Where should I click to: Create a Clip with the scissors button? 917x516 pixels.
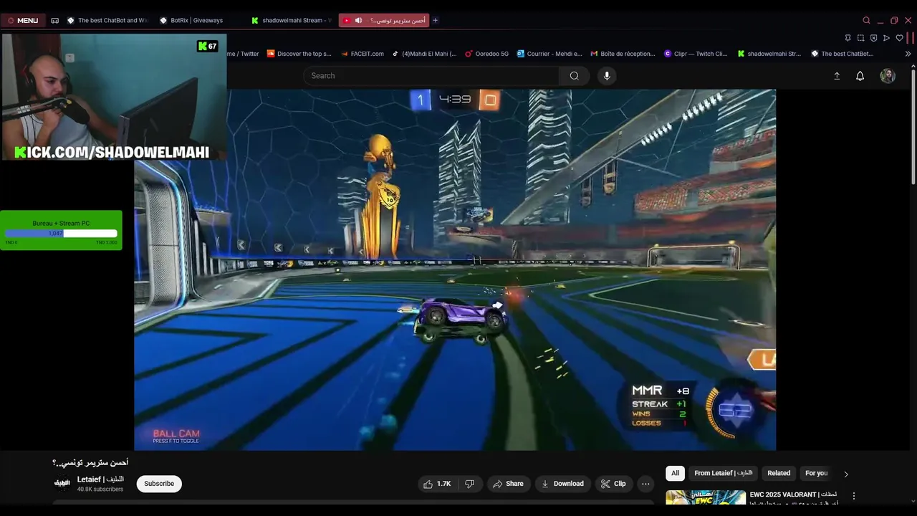click(614, 484)
